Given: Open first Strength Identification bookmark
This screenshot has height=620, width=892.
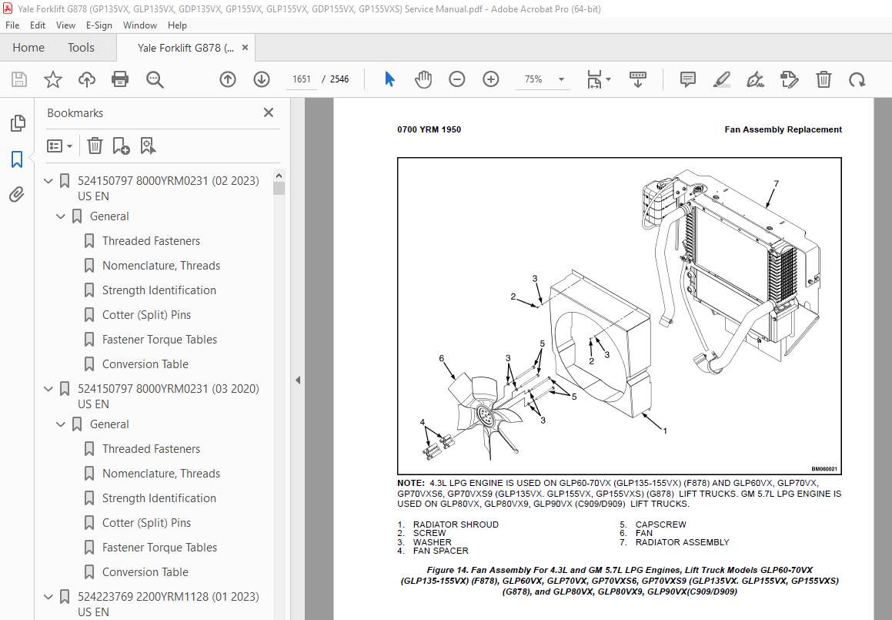Looking at the screenshot, I should pyautogui.click(x=159, y=290).
